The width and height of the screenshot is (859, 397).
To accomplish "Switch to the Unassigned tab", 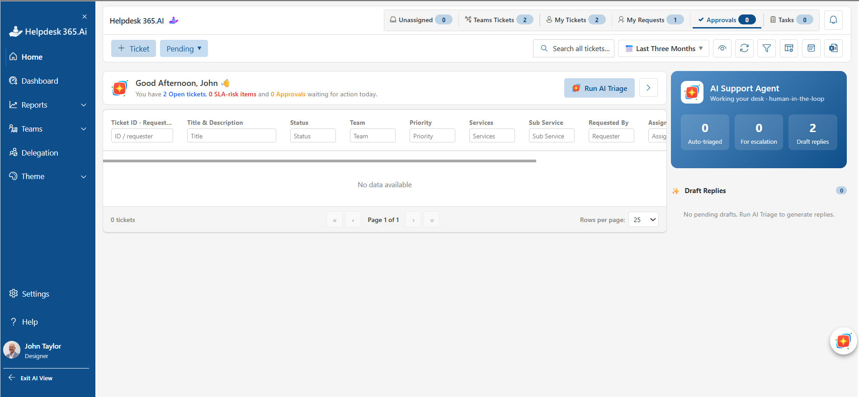I will pos(420,20).
